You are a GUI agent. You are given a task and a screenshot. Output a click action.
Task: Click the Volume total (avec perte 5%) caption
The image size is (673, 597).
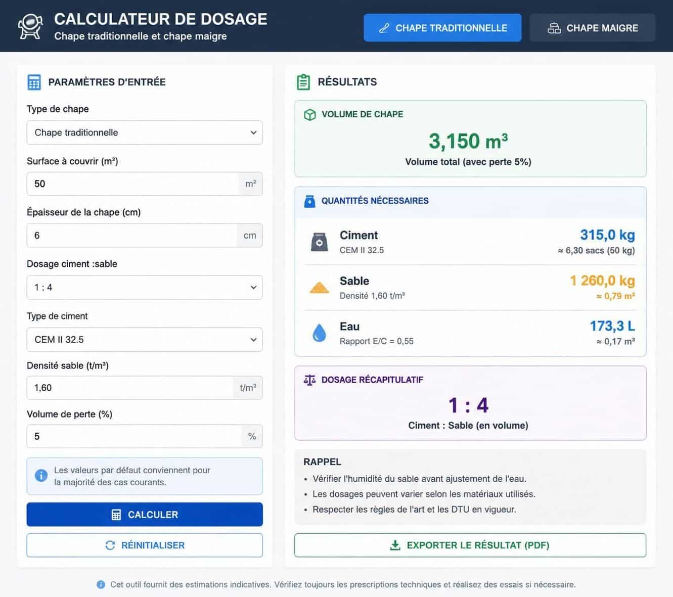(x=468, y=162)
